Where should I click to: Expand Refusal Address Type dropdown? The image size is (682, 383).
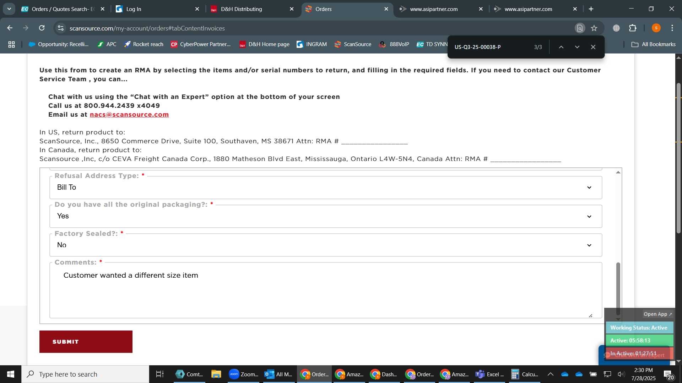pos(326,188)
